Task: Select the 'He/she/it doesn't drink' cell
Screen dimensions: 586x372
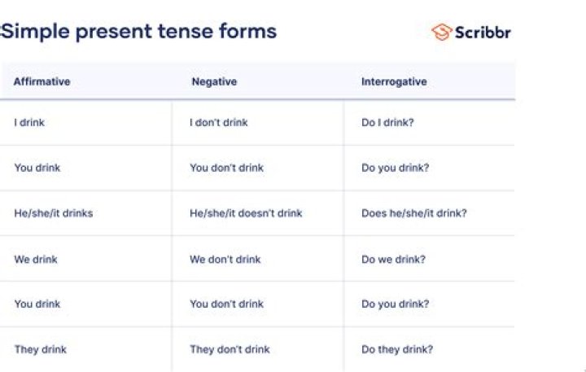Action: [x=246, y=214]
